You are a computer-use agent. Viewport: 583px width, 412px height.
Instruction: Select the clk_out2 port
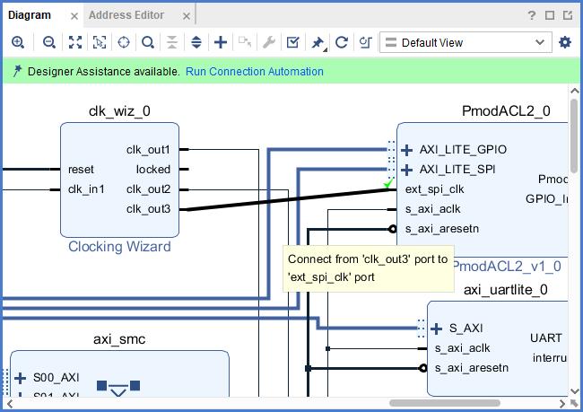pyautogui.click(x=148, y=189)
